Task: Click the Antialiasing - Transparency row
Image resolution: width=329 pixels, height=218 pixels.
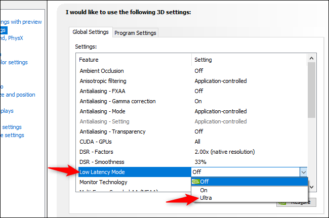Action: pyautogui.click(x=112, y=132)
